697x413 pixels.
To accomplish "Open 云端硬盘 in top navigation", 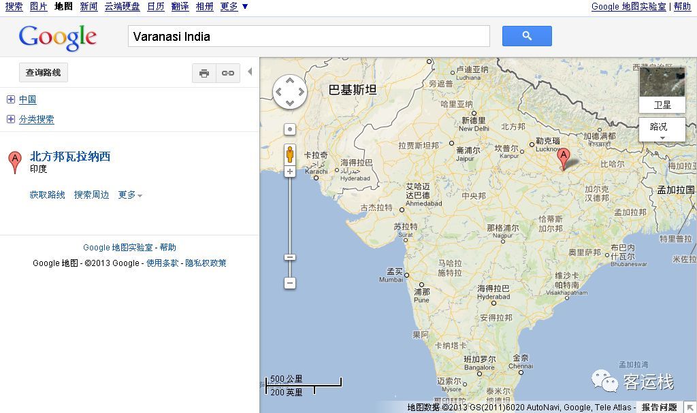I will [x=123, y=7].
